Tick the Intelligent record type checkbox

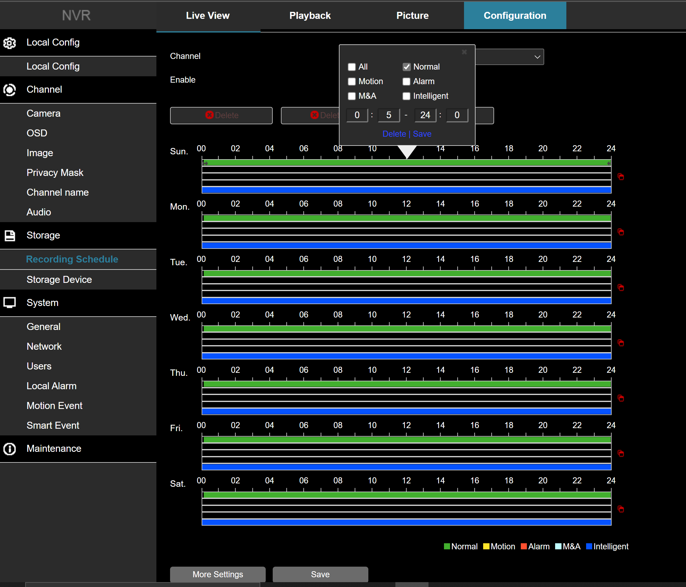coord(407,96)
